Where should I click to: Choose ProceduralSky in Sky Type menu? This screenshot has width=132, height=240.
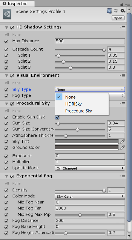tap(82, 111)
